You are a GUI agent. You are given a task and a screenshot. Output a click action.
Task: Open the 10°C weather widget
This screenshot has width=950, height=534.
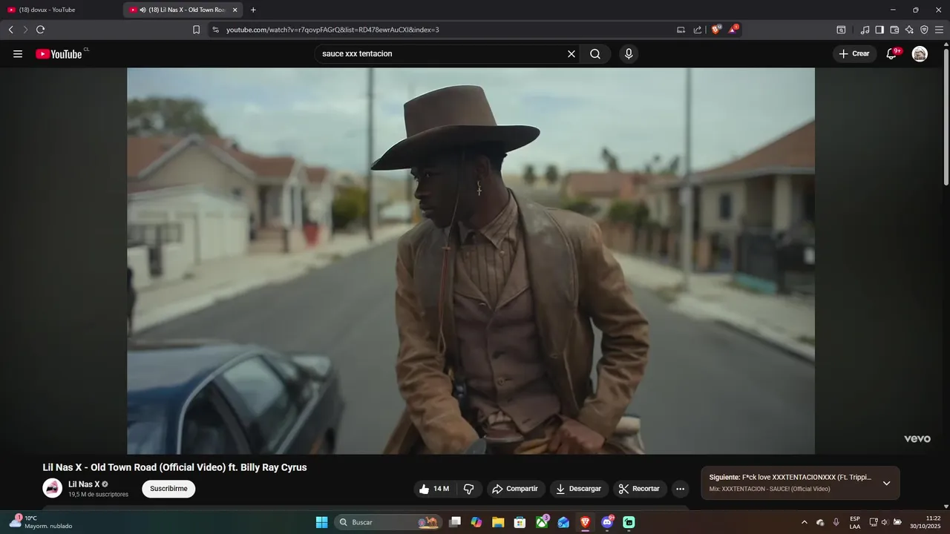click(41, 522)
